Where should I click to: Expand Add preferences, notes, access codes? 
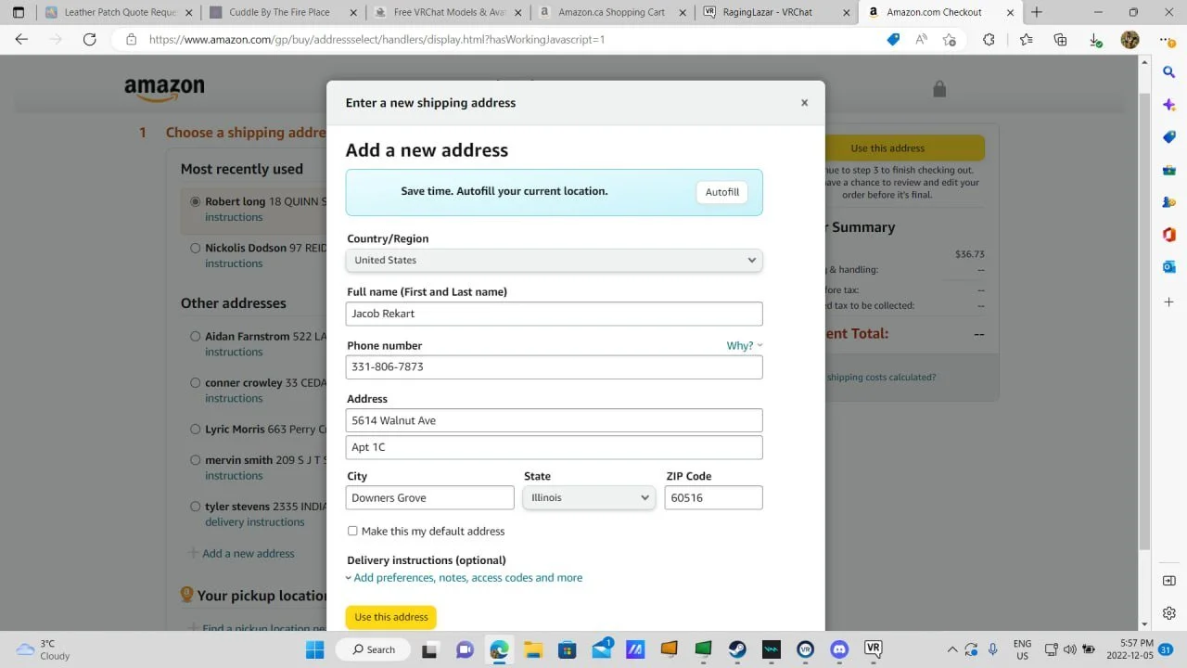[465, 577]
